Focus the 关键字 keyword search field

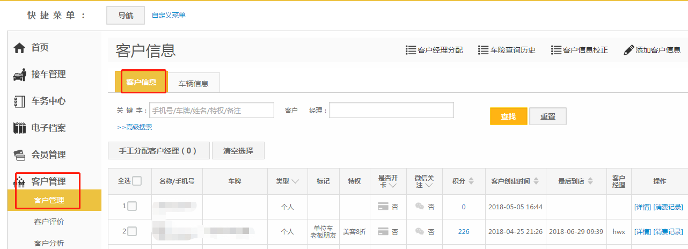pos(211,110)
